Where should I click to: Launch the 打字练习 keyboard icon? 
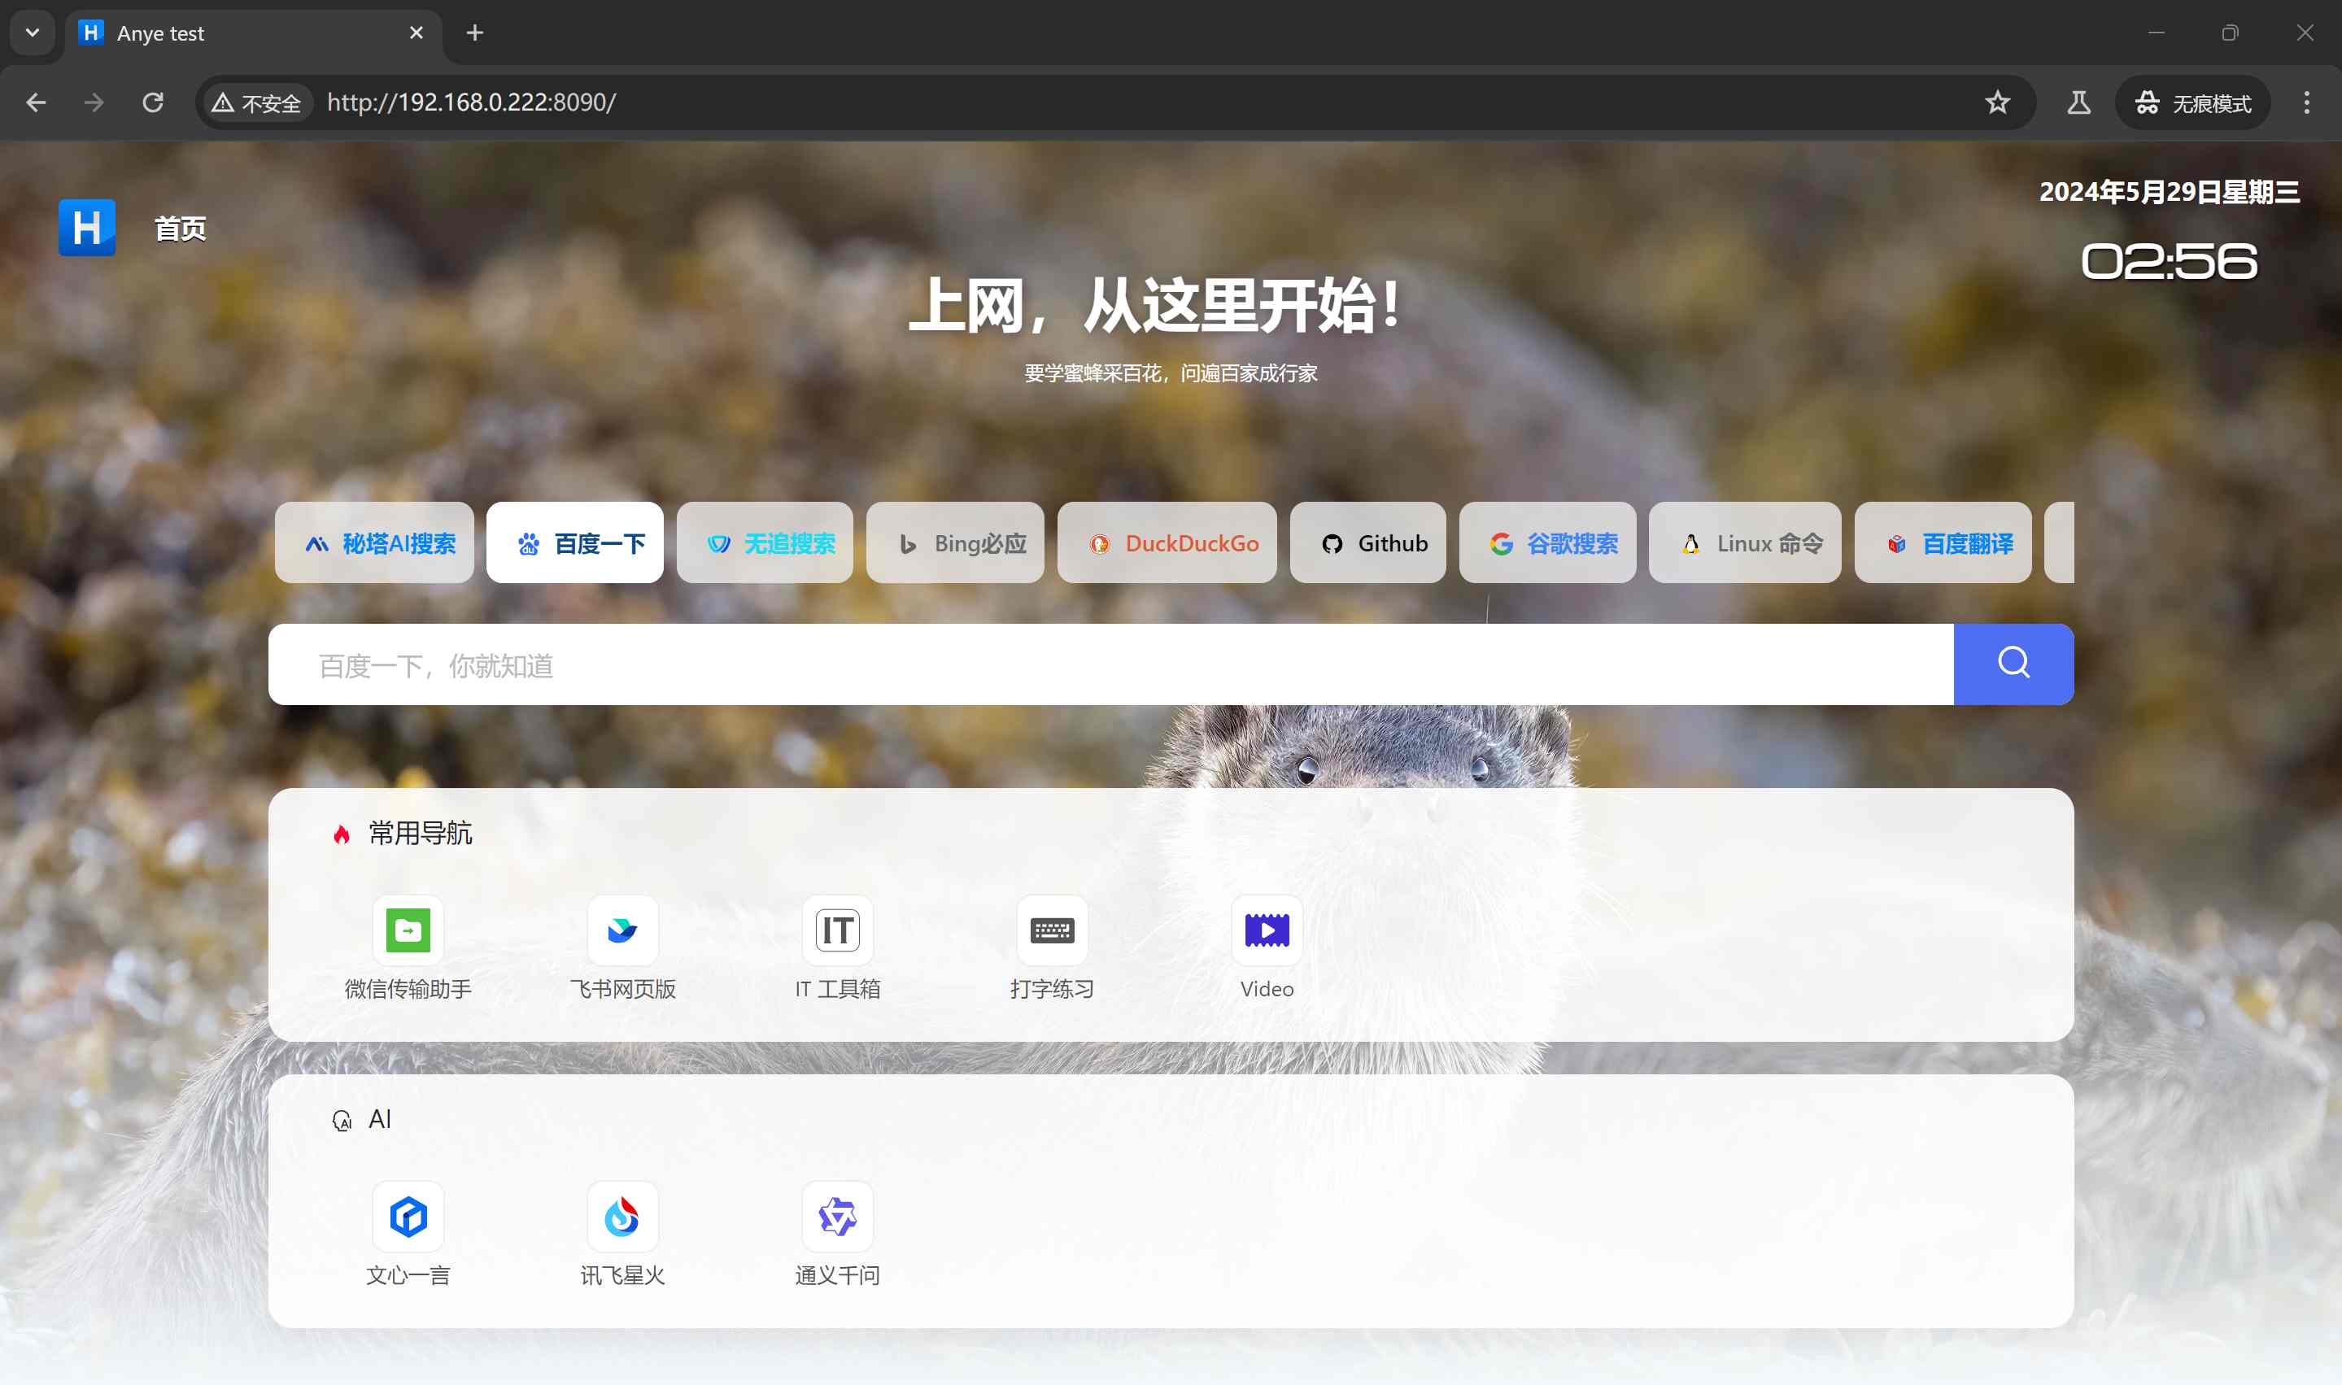pos(1052,930)
